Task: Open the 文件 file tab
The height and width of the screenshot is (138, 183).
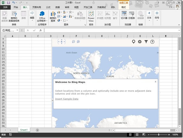Action: [x=5, y=7]
